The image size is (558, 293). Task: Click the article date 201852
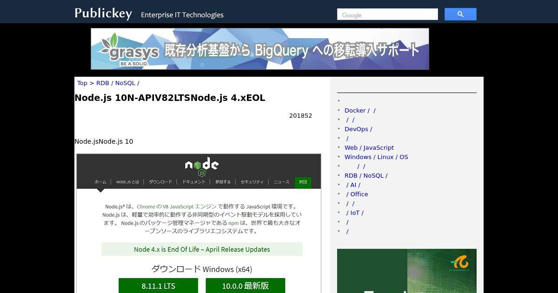point(300,116)
